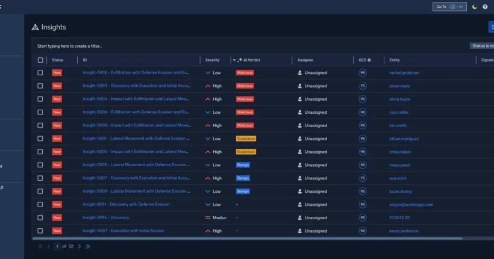This screenshot has width=494, height=259.
Task: Click the New status badge for Insight-5002
Action: click(57, 73)
